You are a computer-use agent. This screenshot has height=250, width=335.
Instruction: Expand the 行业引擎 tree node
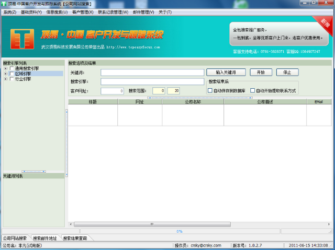[x=5, y=79]
